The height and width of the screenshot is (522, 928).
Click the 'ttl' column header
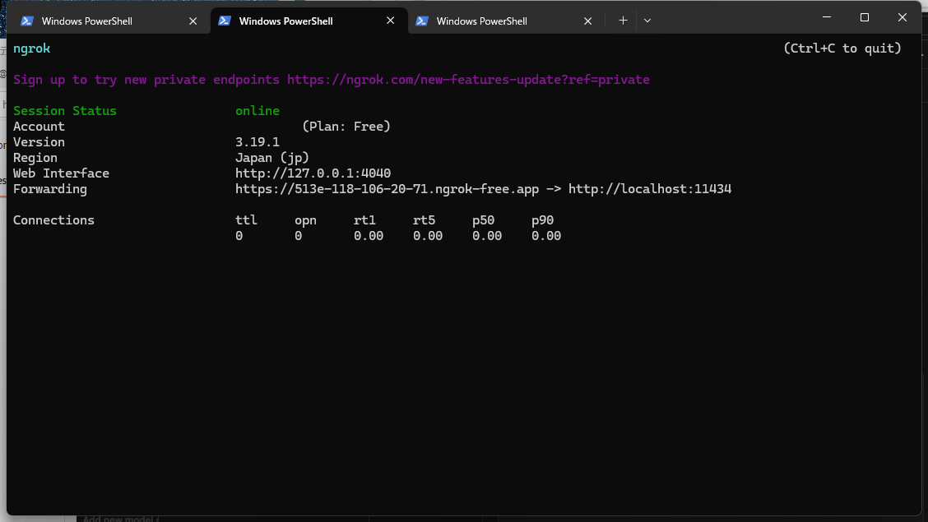tap(246, 220)
